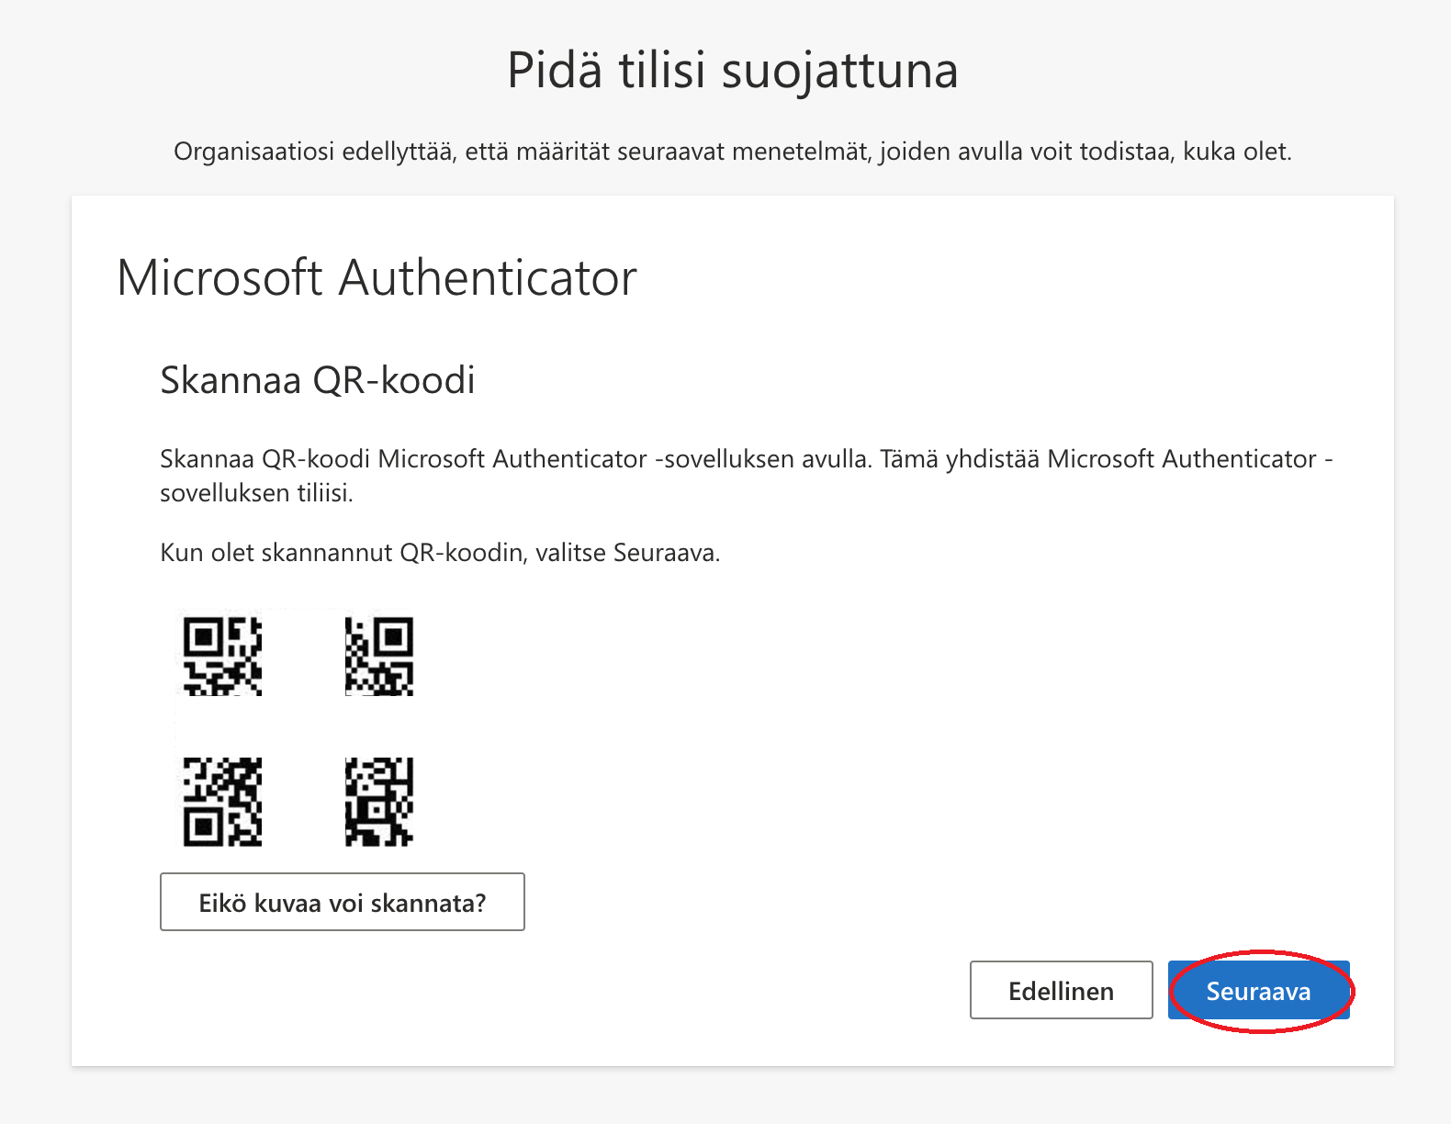The width and height of the screenshot is (1451, 1124).
Task: Select 'Kun olet skannannut QR-koodin' instruction text
Action: tap(440, 553)
